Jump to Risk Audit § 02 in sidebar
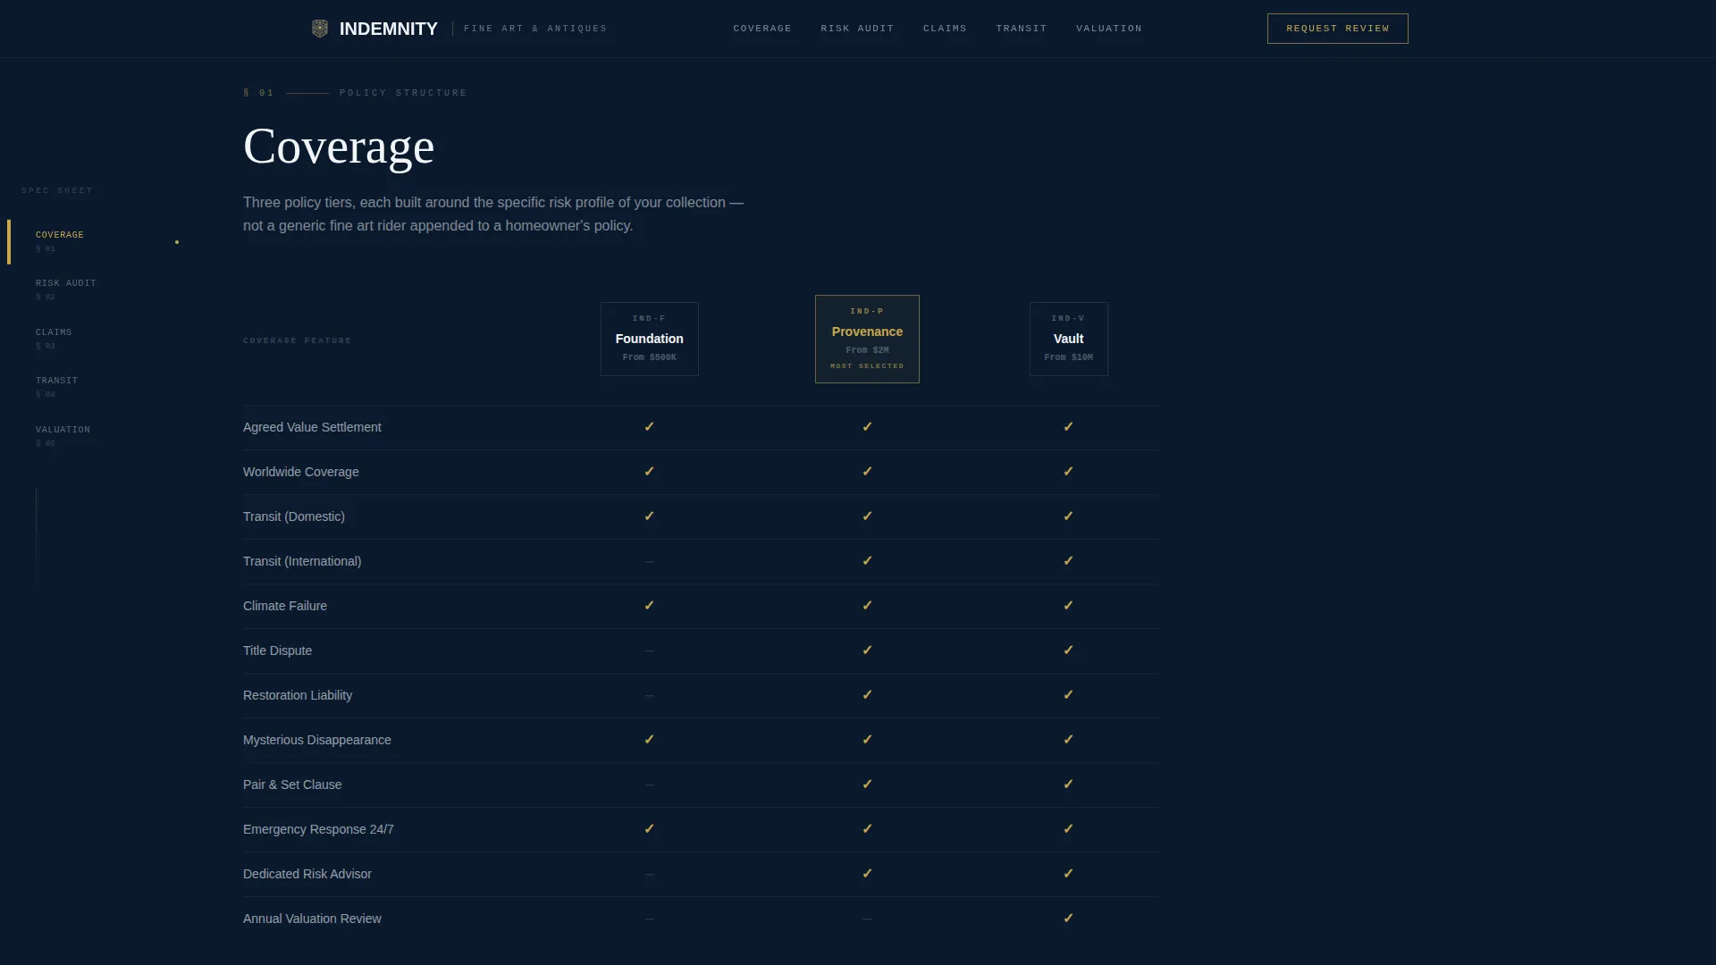This screenshot has width=1716, height=965. [94, 289]
